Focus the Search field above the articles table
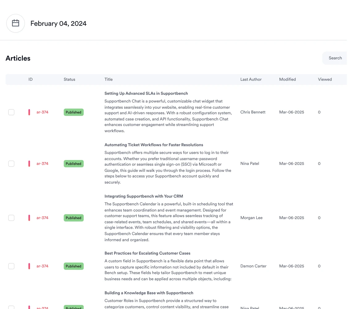This screenshot has width=353, height=309. coord(335,58)
